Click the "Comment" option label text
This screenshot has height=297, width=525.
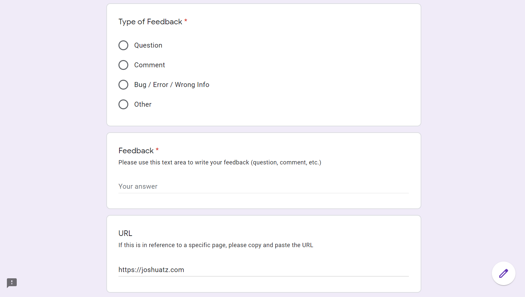pyautogui.click(x=149, y=65)
